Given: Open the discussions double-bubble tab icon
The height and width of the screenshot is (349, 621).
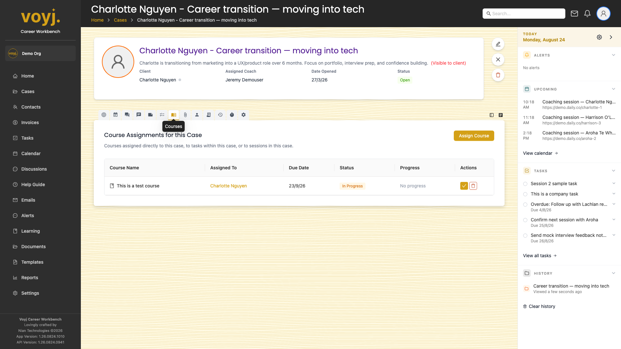Looking at the screenshot, I should pos(127,115).
